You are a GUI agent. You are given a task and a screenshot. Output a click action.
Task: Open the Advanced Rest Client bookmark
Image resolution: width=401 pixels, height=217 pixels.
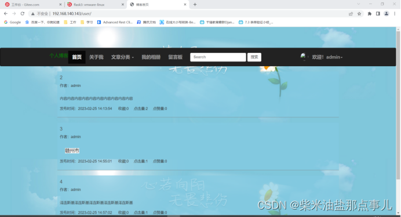(x=115, y=22)
